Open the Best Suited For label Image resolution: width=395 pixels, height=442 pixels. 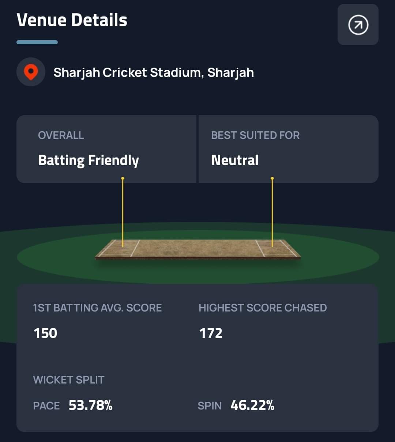(x=255, y=135)
